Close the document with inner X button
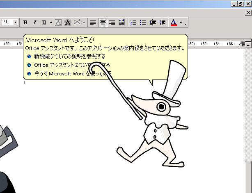 pyautogui.click(x=248, y=12)
